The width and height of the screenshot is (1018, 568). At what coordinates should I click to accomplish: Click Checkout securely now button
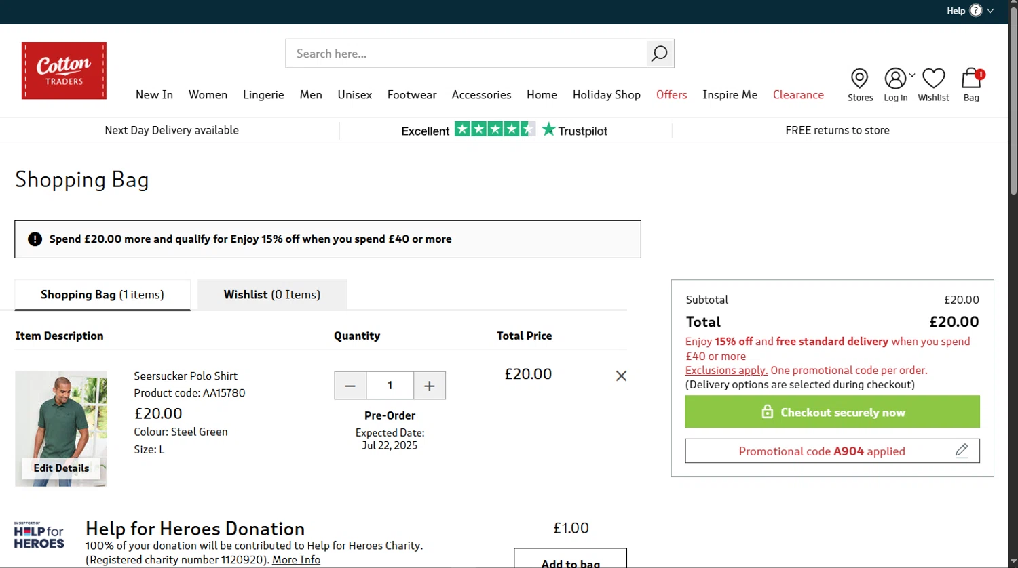(832, 412)
